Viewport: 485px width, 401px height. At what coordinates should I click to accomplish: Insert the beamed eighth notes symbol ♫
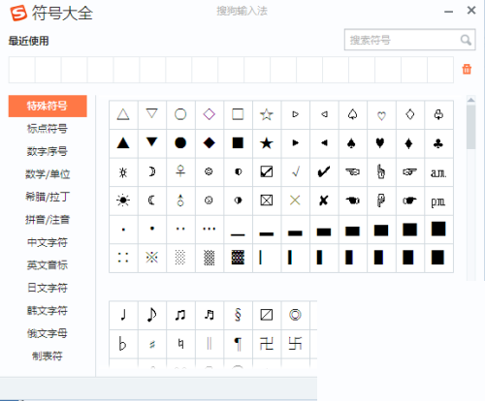180,315
